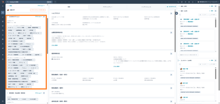Open 要望収集 stage dropdown on 【既存深耕】64期 deal
This screenshot has width=220, height=104.
[x=191, y=22]
